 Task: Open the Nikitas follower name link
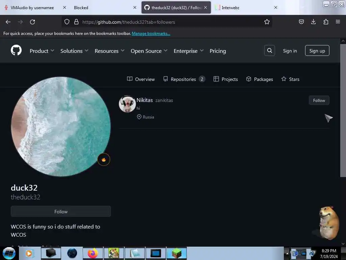[145, 100]
